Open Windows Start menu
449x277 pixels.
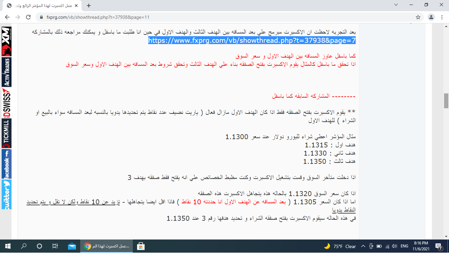(8, 246)
